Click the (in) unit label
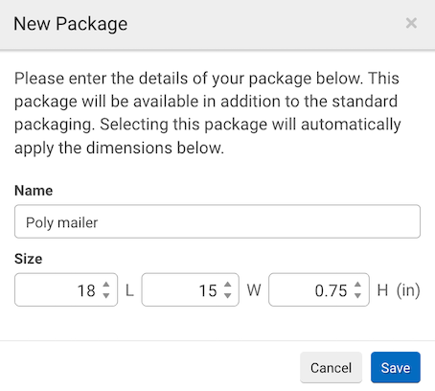The image size is (435, 391). click(x=408, y=290)
